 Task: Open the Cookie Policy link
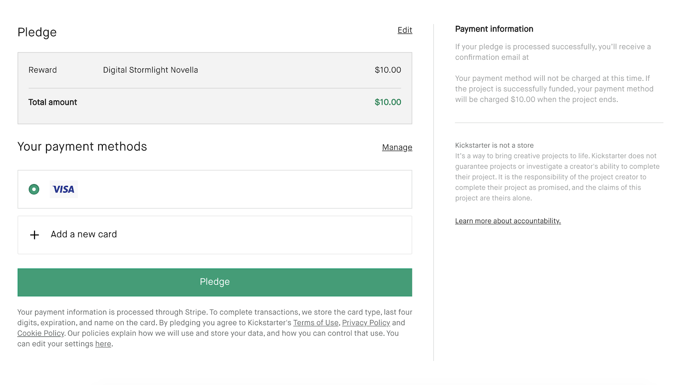[x=40, y=333]
